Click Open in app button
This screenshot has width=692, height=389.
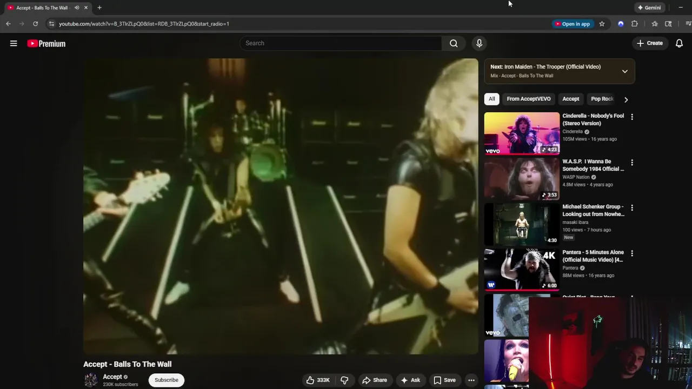click(573, 24)
